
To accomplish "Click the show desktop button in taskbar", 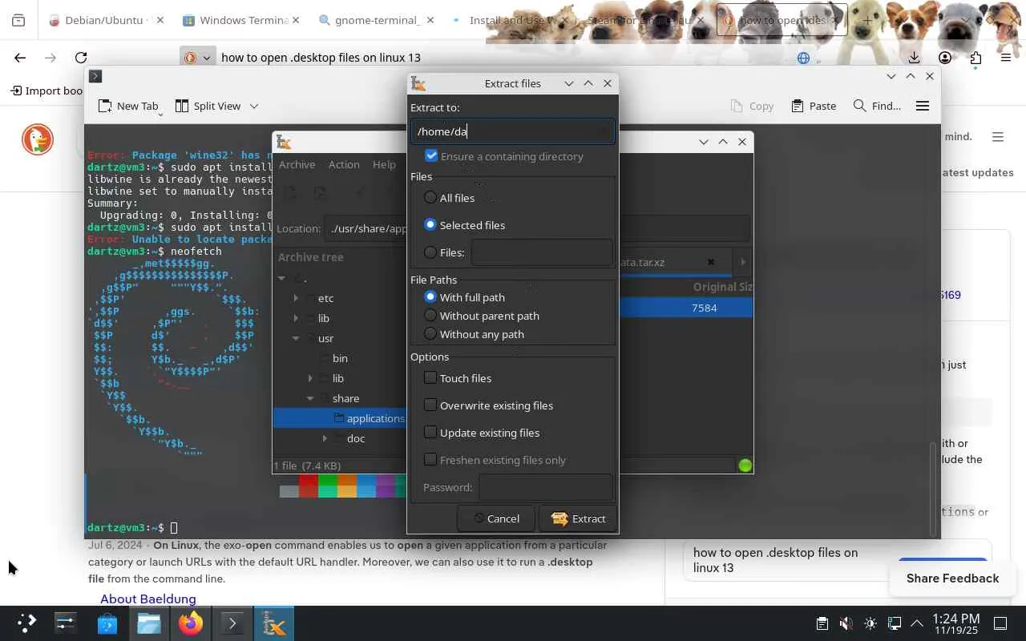I will [x=1000, y=623].
